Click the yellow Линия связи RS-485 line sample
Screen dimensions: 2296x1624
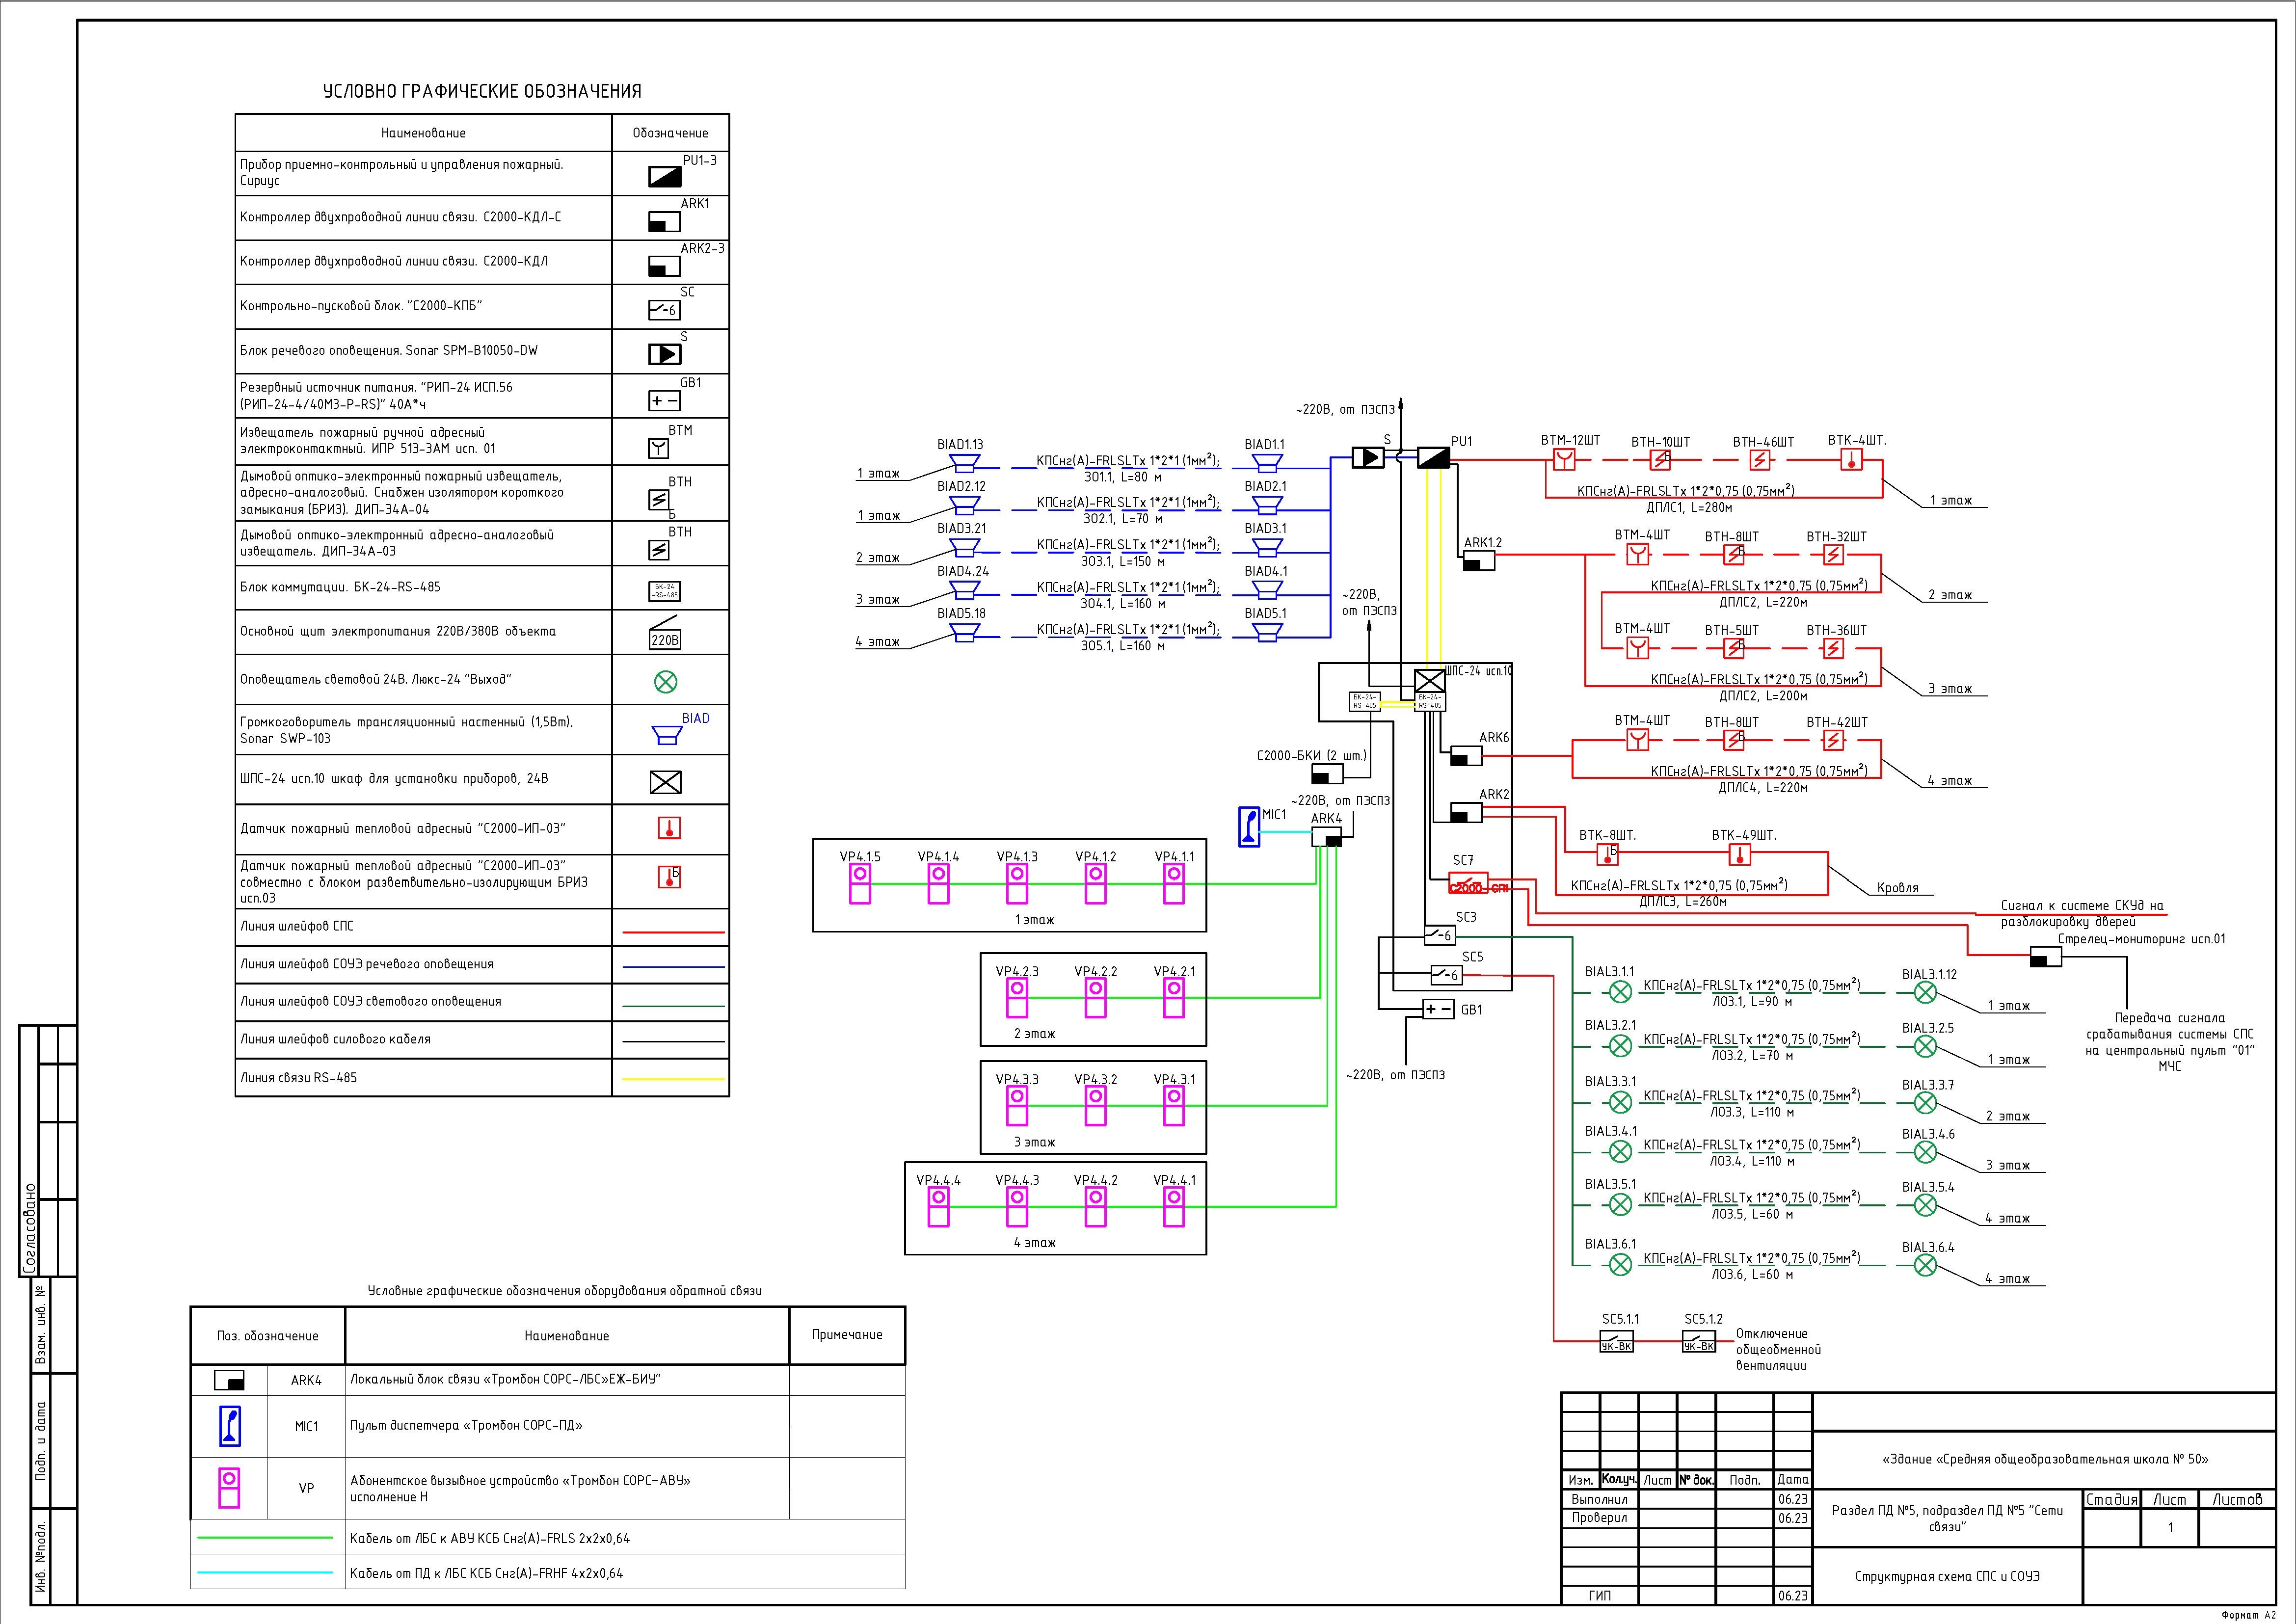[673, 1079]
